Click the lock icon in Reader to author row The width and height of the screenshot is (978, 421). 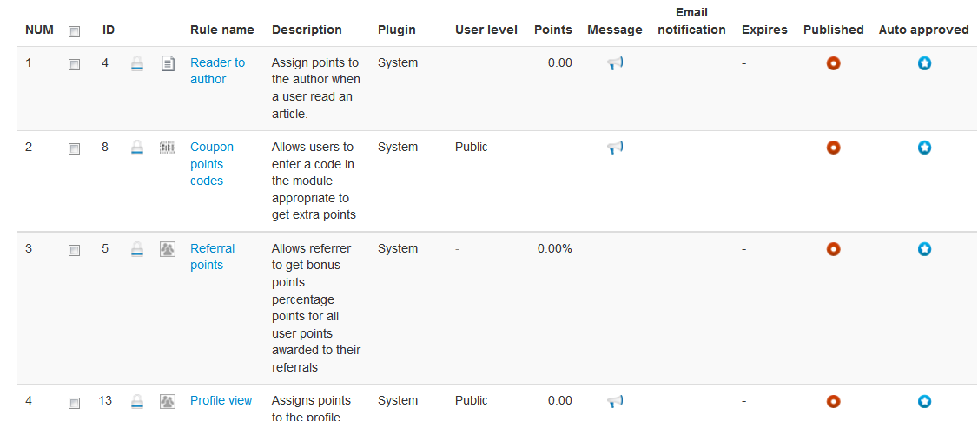(x=137, y=63)
